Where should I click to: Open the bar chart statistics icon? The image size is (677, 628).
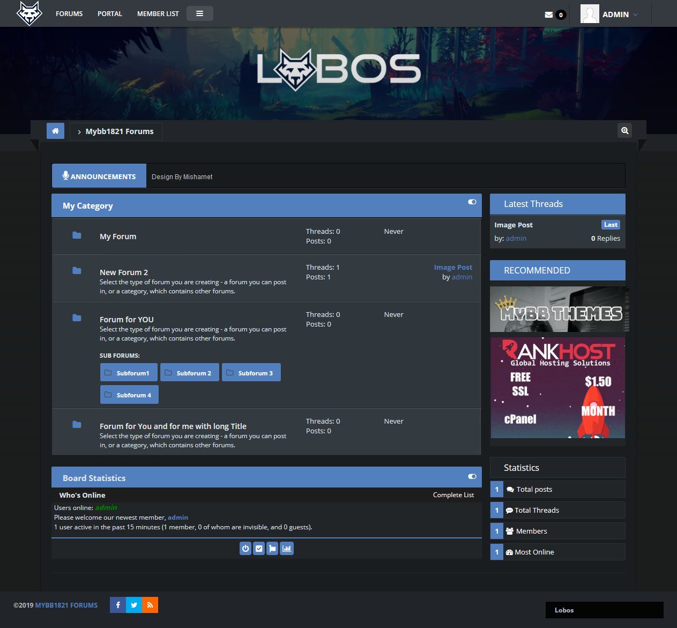point(287,548)
